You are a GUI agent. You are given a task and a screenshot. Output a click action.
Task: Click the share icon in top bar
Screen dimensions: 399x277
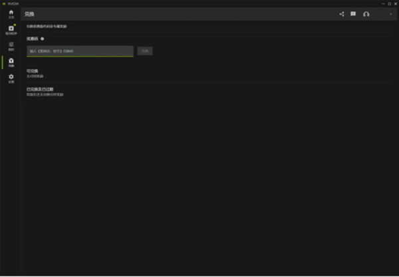pyautogui.click(x=342, y=14)
